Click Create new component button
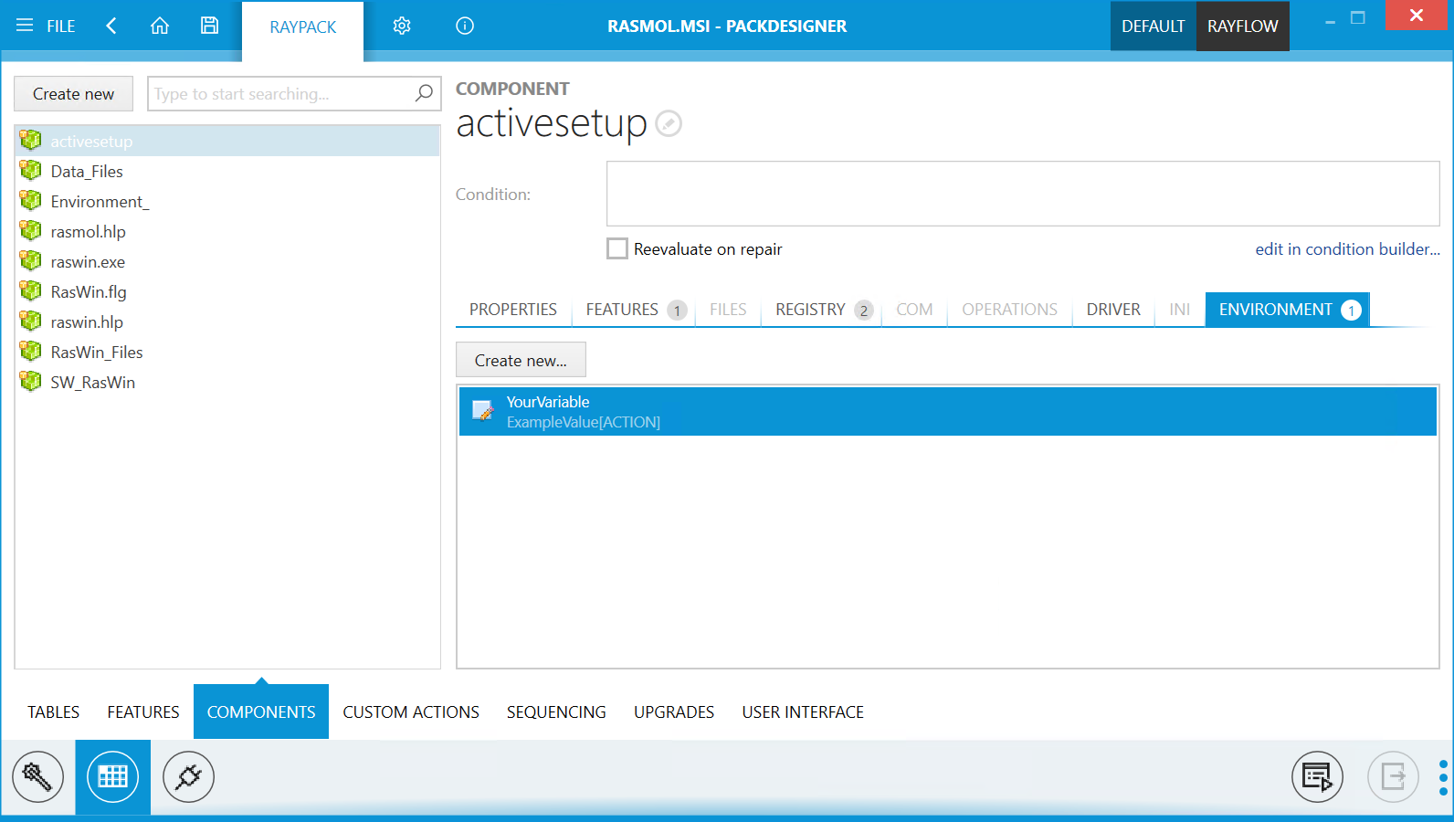 coord(73,93)
